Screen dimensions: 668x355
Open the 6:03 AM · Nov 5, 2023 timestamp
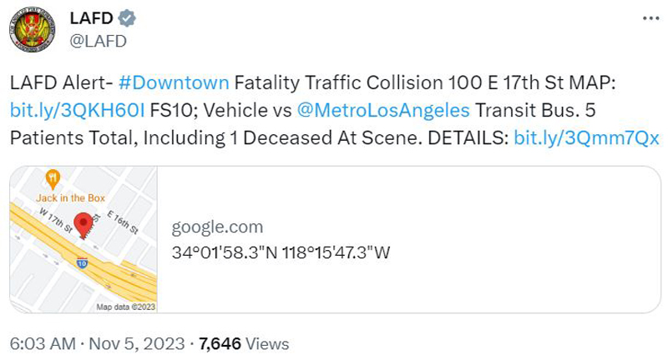[x=97, y=343]
